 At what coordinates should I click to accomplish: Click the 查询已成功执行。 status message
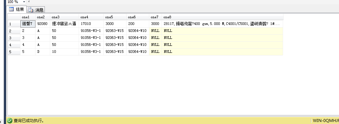(29, 121)
